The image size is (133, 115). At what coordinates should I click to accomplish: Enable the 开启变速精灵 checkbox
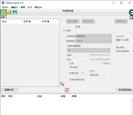(114, 51)
